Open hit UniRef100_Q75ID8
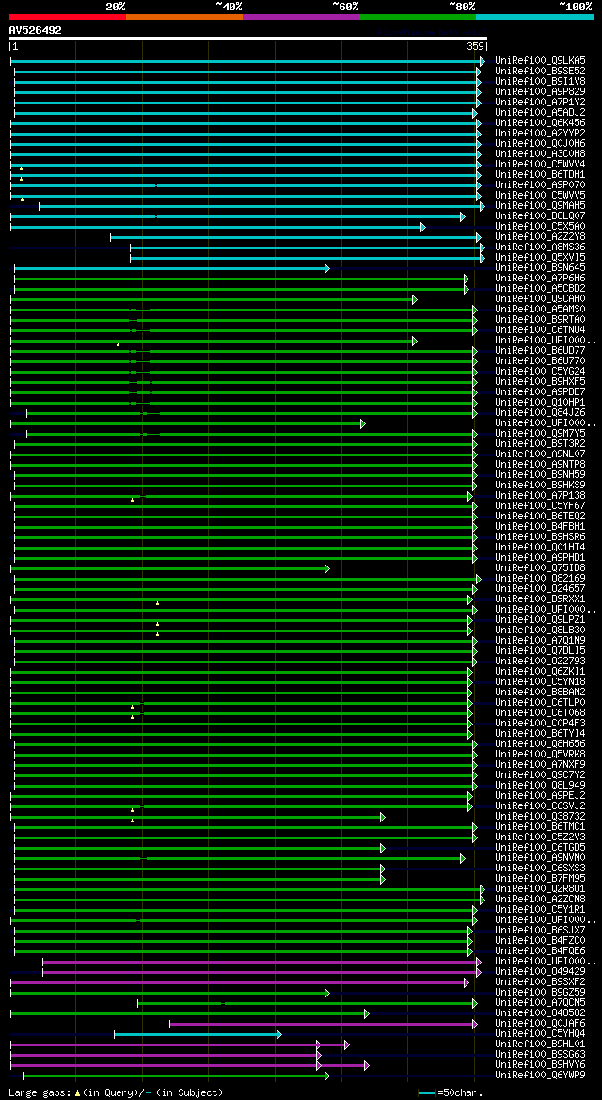Image resolution: width=602 pixels, height=1100 pixels. pos(540,567)
